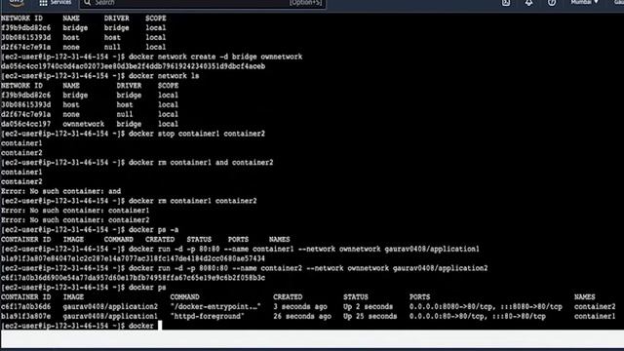The width and height of the screenshot is (624, 351).
Task: Click status 'Up 25 seconds'
Action: click(x=370, y=316)
